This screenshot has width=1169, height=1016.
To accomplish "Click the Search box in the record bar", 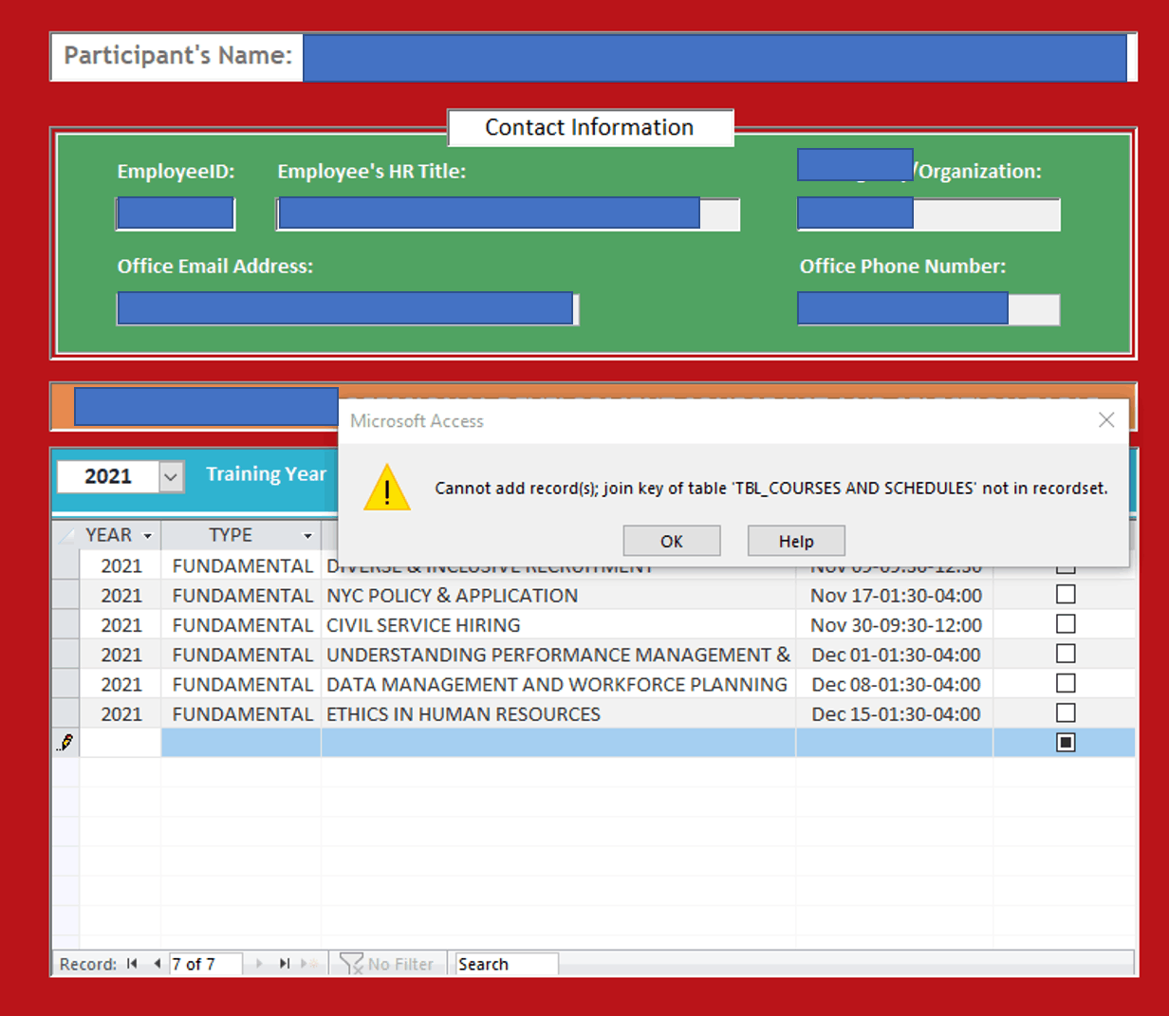I will tap(507, 964).
